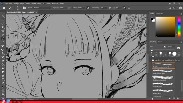
Task: Open the blending Mode dropdown
Action: 43,8
